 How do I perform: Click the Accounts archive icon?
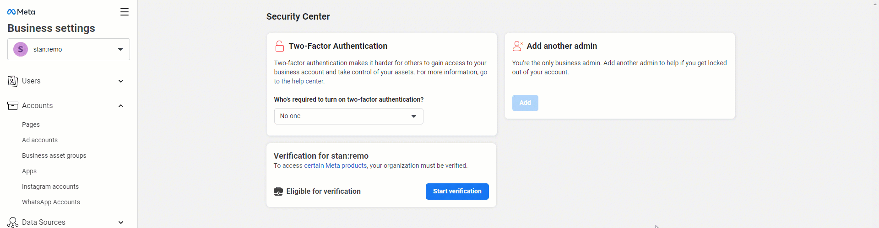click(x=13, y=106)
